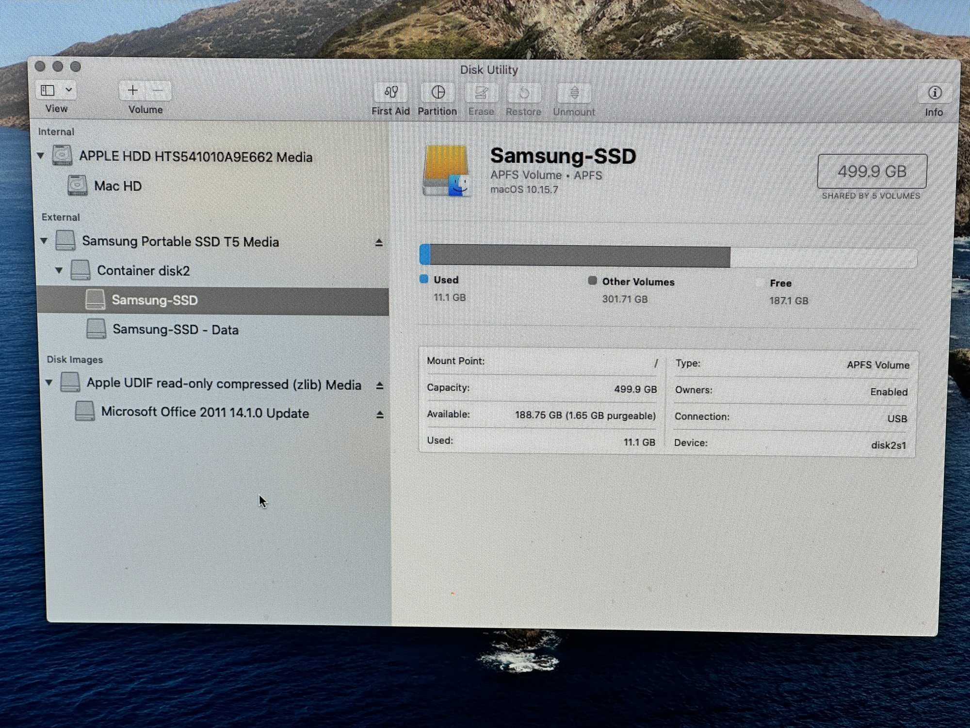Image resolution: width=970 pixels, height=728 pixels.
Task: Collapse the APPLE HDD disclosure triangle
Action: coord(41,156)
